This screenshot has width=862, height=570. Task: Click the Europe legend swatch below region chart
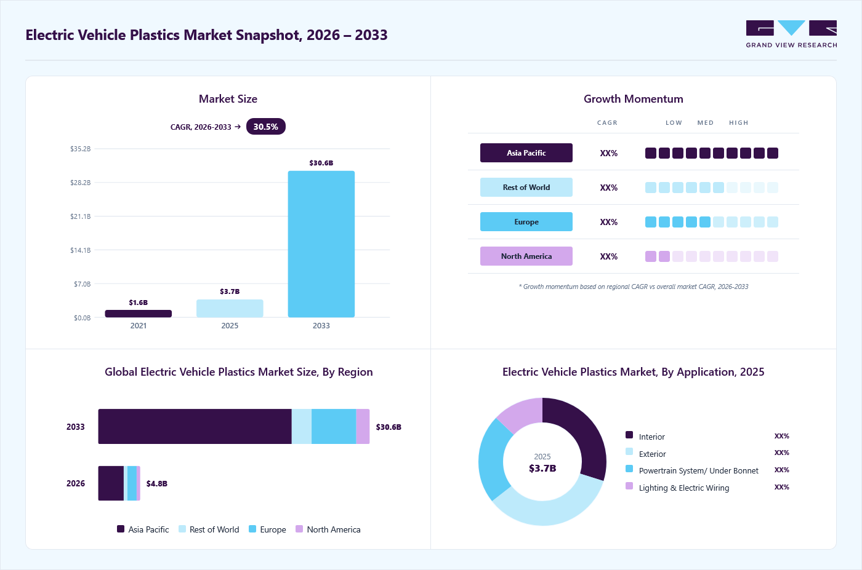tap(252, 529)
